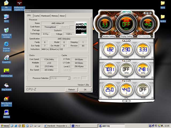Open AIDA32 desktop icon
171x128 pixels.
6,112
